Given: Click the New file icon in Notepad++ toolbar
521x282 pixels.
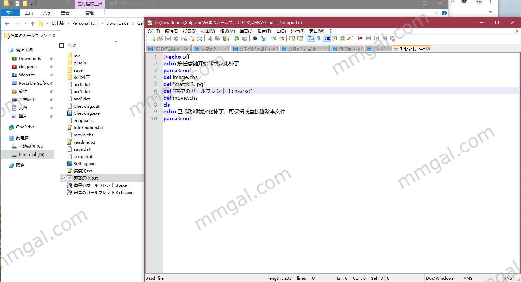Looking at the screenshot, I should tap(152, 38).
